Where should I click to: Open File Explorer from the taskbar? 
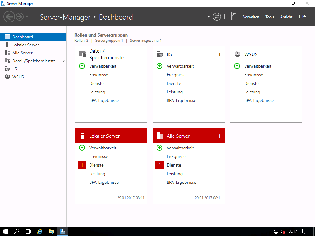pyautogui.click(x=51, y=231)
